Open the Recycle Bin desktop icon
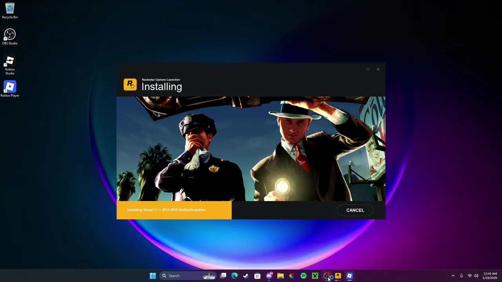The image size is (502, 282). [10, 11]
